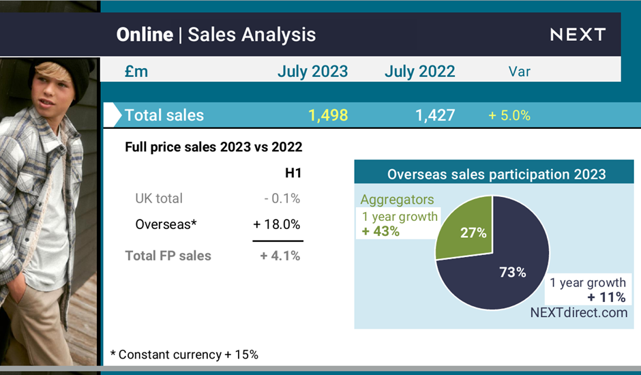This screenshot has width=641, height=375.
Task: Click the 'Overseas*' row label
Action: pos(166,224)
